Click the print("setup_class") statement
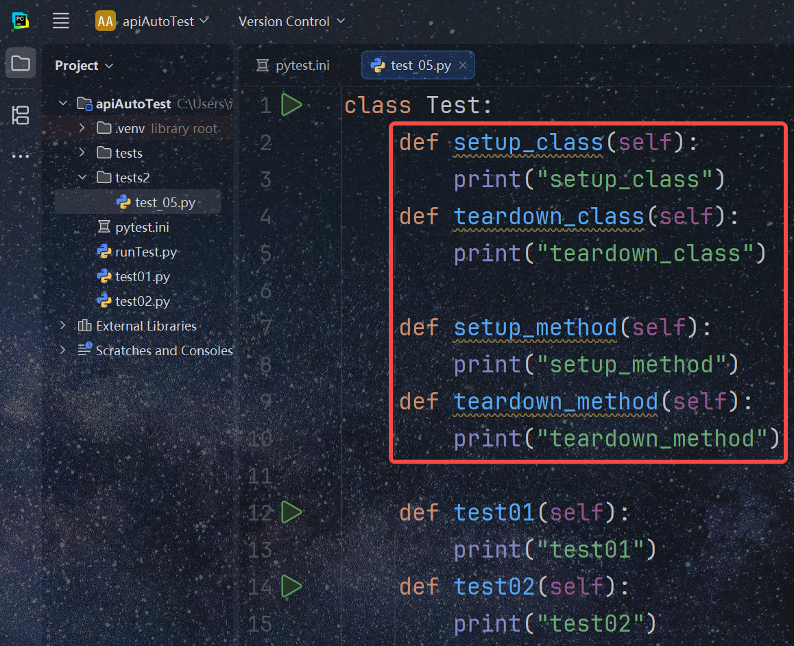The image size is (794, 646). coord(590,180)
